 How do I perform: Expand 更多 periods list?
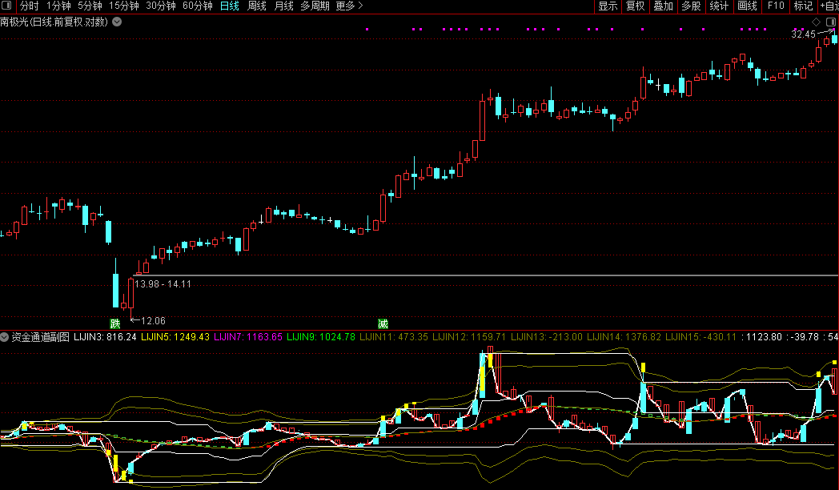click(x=349, y=6)
